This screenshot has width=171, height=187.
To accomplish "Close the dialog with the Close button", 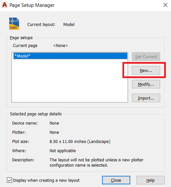I will pos(116,180).
